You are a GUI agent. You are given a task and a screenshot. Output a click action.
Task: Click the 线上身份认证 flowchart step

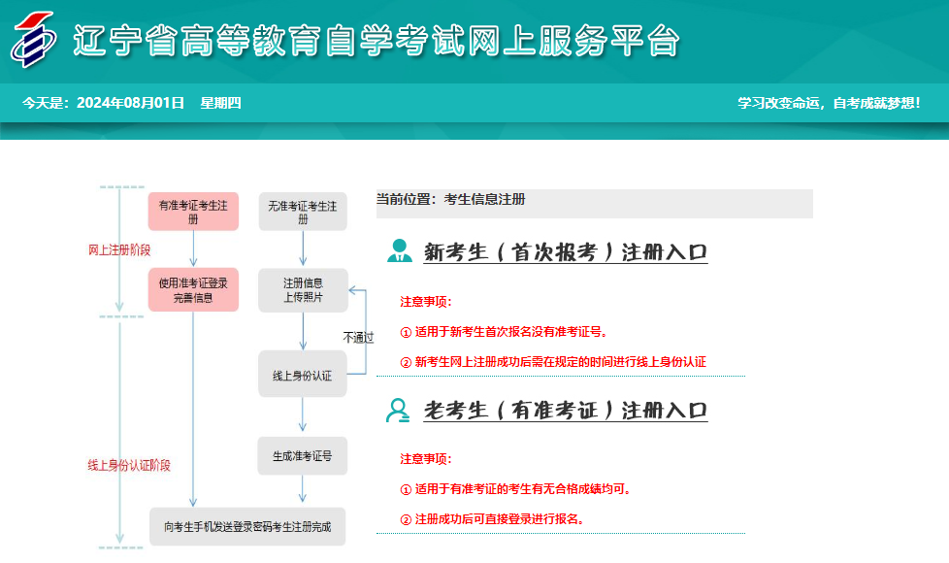point(303,375)
